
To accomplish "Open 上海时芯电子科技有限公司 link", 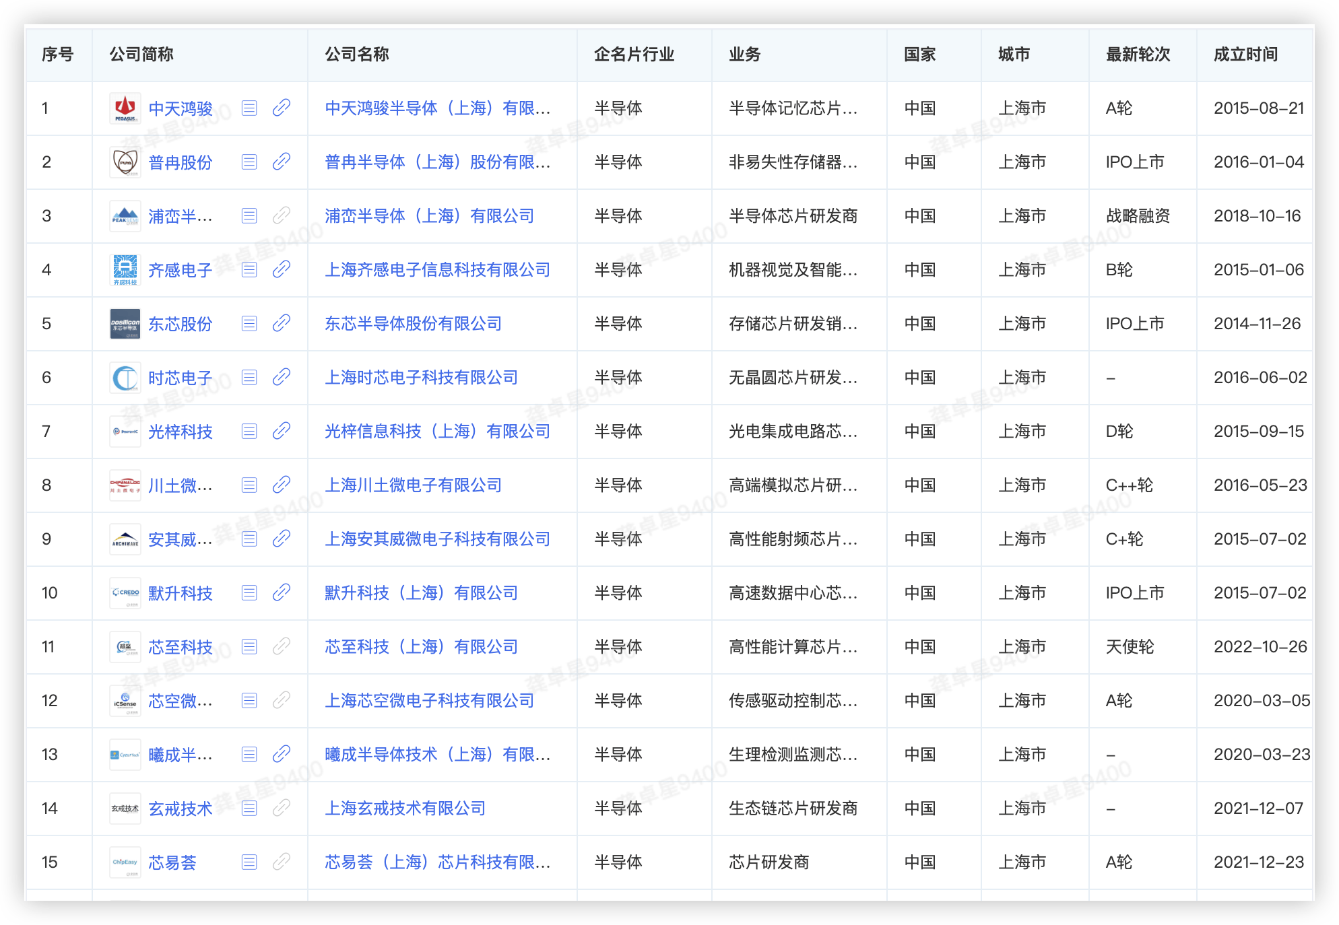I will [422, 377].
